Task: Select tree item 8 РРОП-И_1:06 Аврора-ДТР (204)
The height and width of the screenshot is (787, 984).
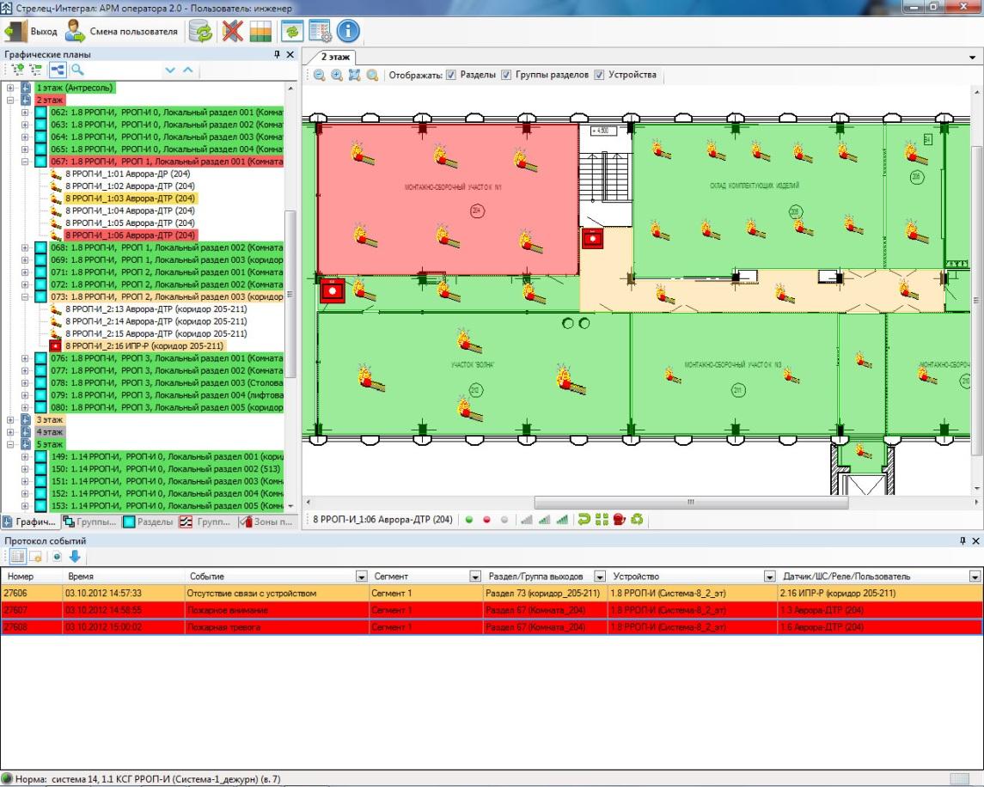Action: point(131,235)
